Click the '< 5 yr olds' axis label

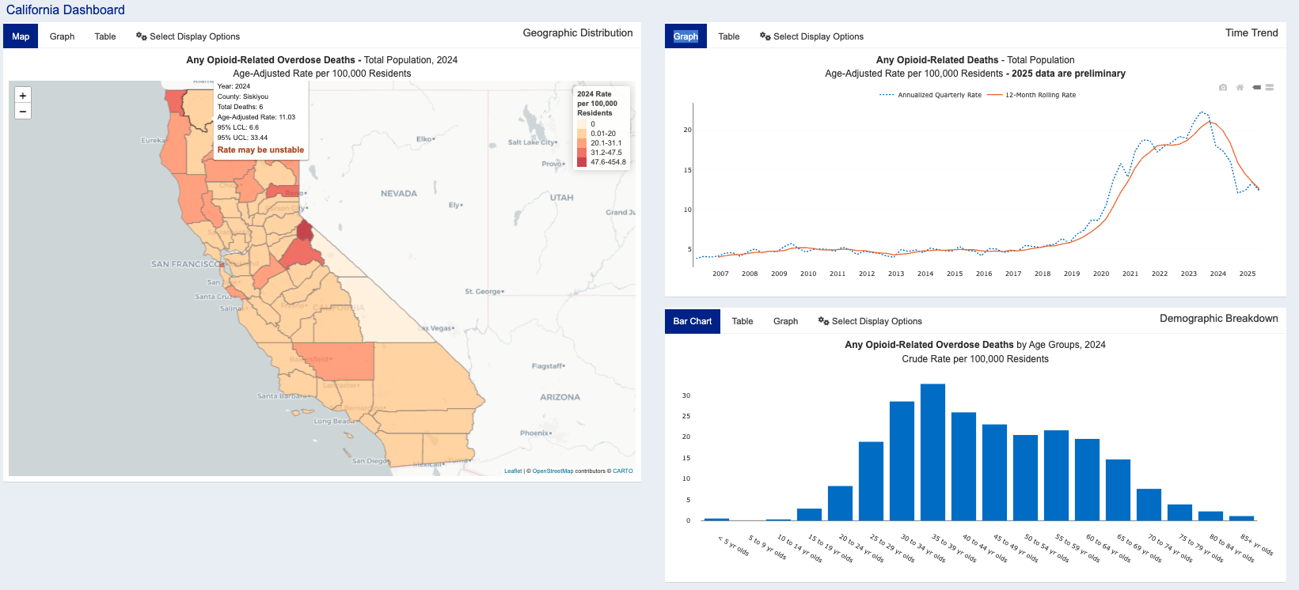[x=734, y=546]
